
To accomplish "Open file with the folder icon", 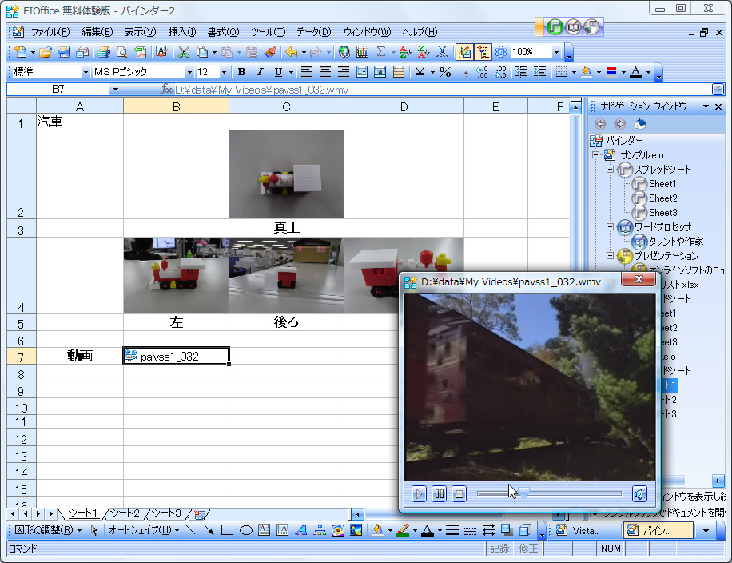I will (46, 52).
